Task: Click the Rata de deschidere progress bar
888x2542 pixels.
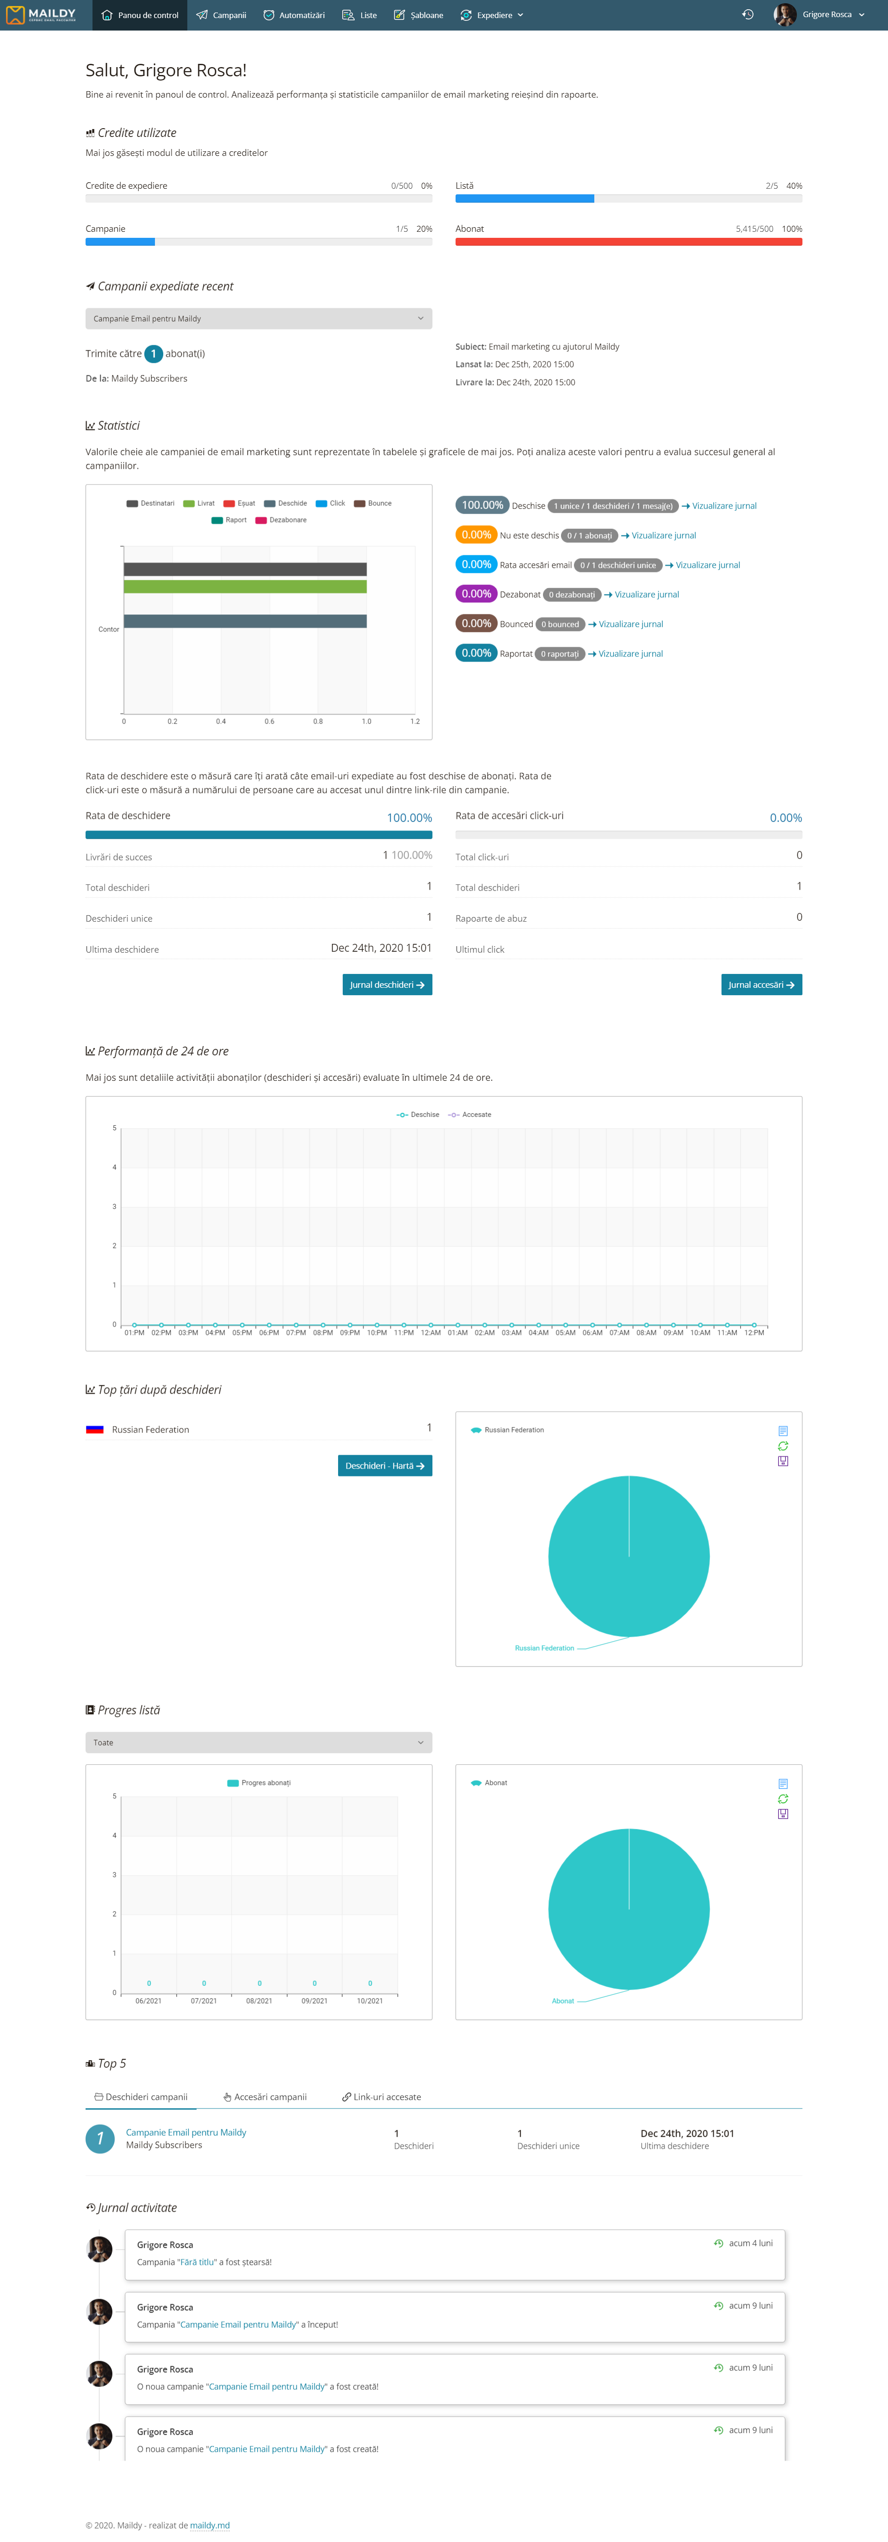Action: click(259, 835)
